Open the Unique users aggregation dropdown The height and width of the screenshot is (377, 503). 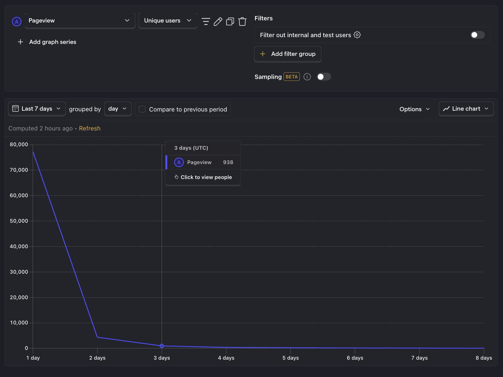168,21
